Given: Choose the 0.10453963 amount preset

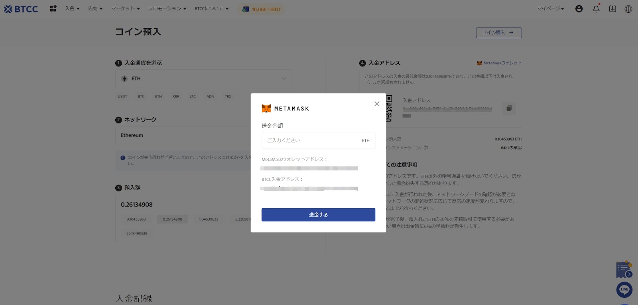Looking at the screenshot, I should (136, 219).
